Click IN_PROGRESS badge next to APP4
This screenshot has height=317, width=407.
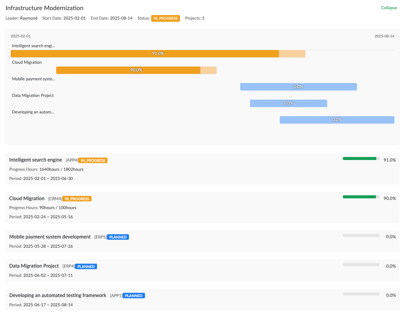coord(93,160)
